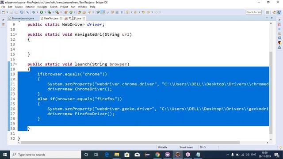Click the Previous Annotation icon

136,12
